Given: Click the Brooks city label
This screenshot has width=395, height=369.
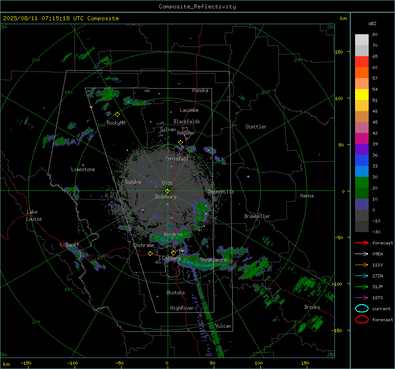Looking at the screenshot, I should pyautogui.click(x=312, y=307).
